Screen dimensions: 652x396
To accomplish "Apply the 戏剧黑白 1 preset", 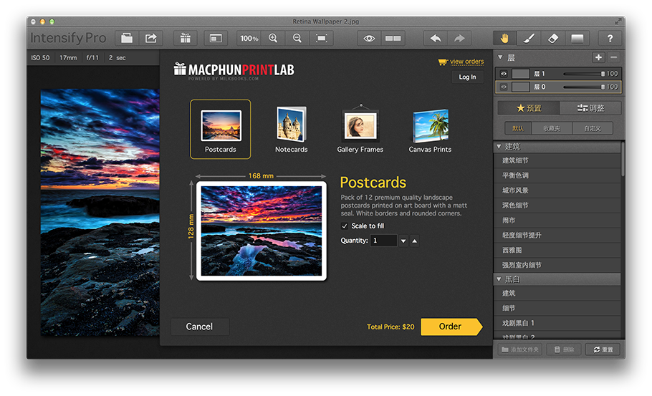I will [x=557, y=323].
